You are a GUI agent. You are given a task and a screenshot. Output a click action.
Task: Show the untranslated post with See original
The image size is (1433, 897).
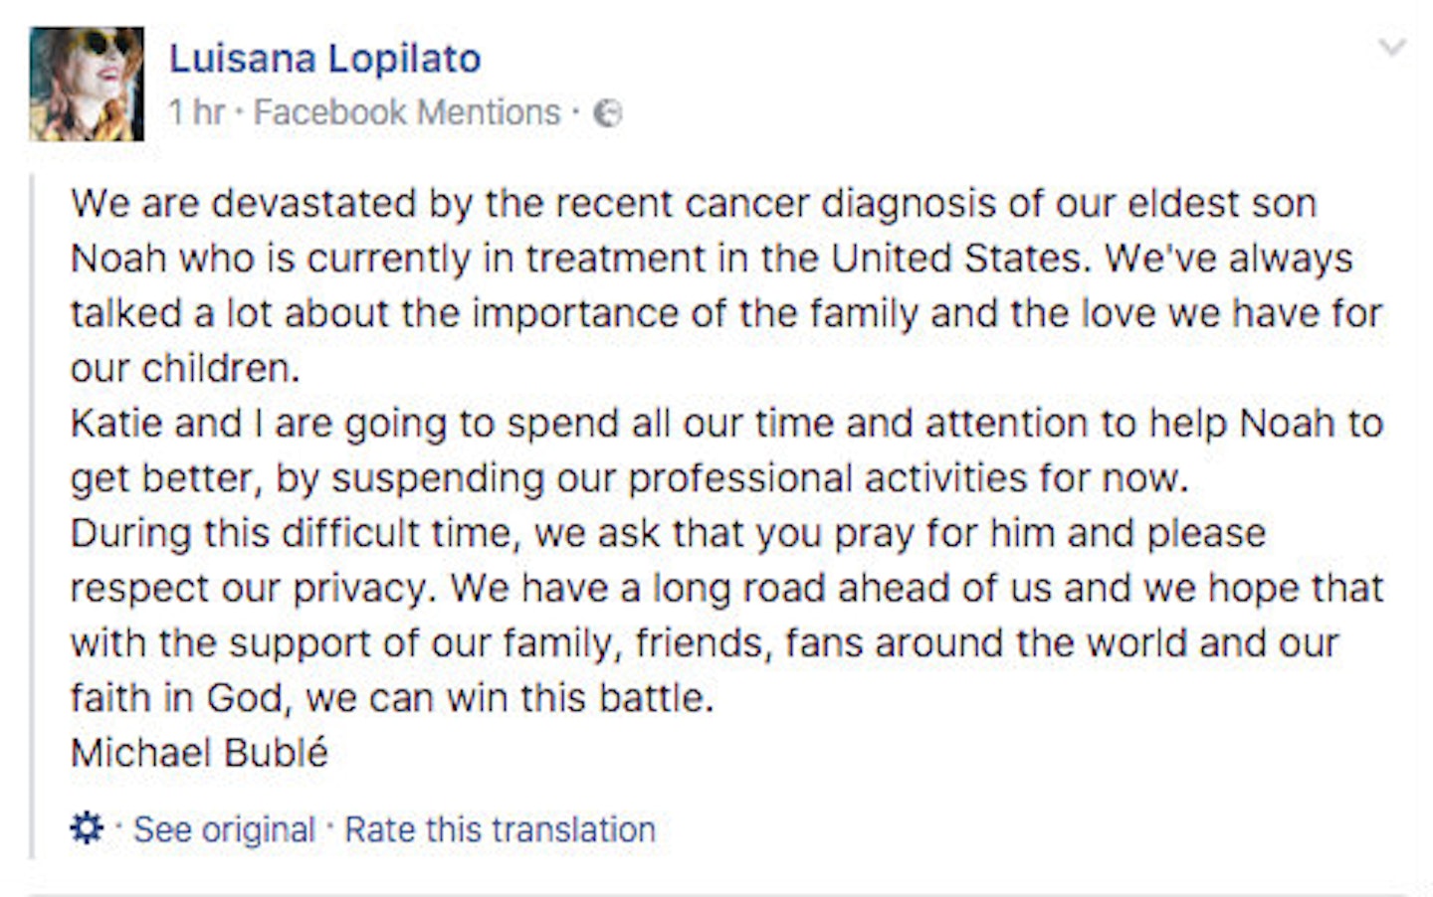coord(224,829)
